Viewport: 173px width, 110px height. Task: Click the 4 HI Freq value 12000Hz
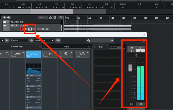37,81
